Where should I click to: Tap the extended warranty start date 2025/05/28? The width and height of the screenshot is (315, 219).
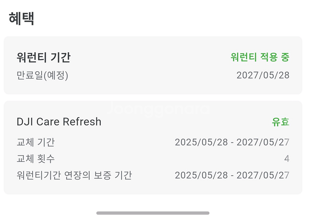pos(201,175)
